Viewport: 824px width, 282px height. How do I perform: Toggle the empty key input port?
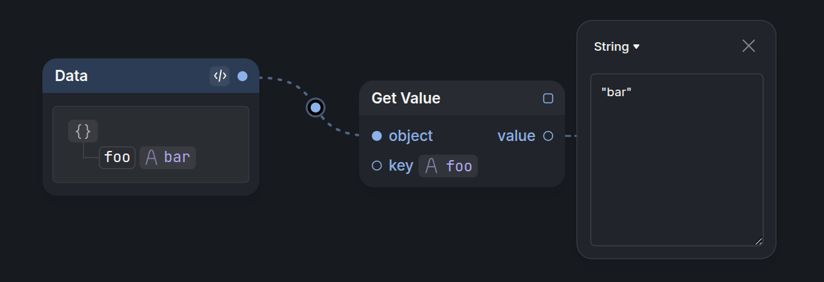point(376,166)
